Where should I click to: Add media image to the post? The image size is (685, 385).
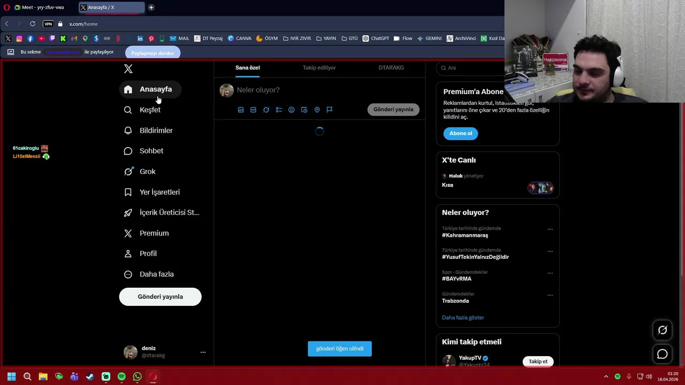click(241, 110)
